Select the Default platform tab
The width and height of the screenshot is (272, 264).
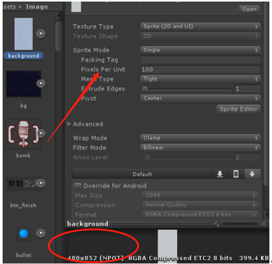[x=142, y=174]
